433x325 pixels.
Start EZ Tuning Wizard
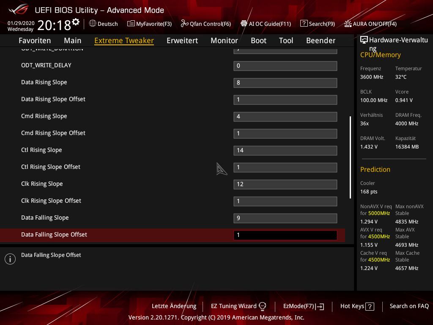pyautogui.click(x=238, y=306)
